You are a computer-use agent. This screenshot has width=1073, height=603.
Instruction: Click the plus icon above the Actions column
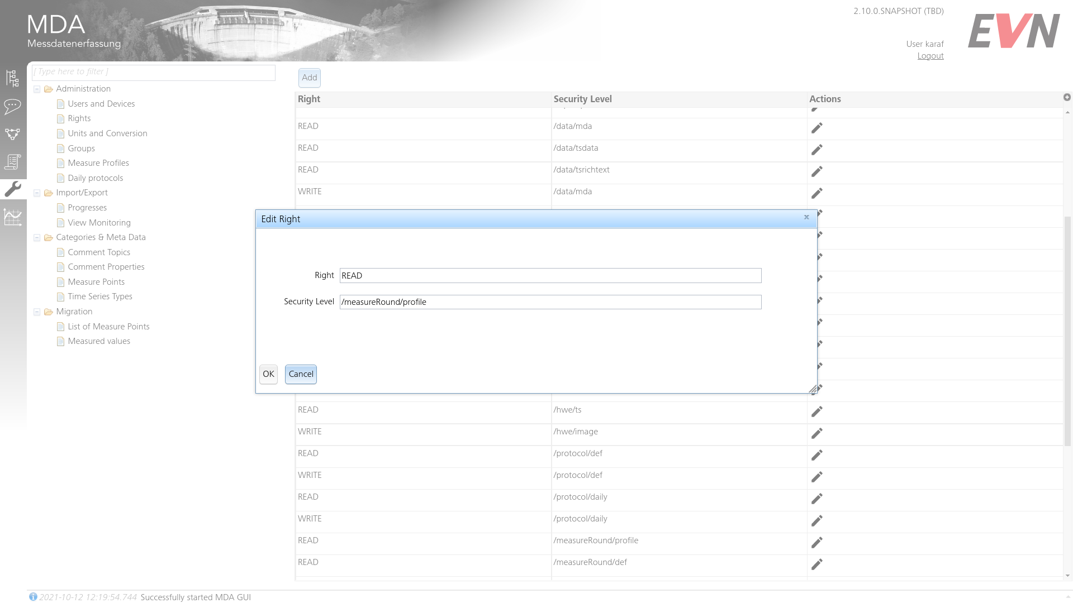[x=1067, y=97]
